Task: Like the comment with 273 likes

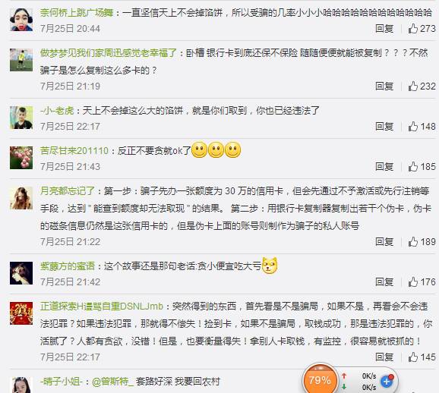Action: pos(412,29)
